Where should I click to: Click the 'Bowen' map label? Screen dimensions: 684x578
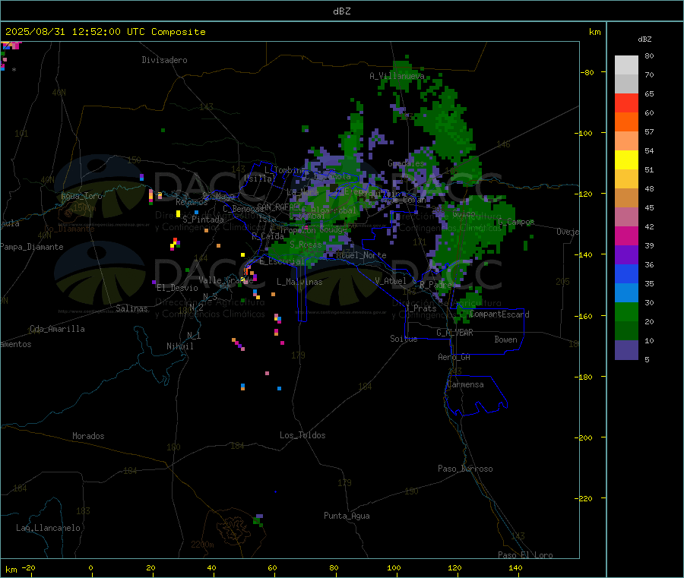(505, 340)
